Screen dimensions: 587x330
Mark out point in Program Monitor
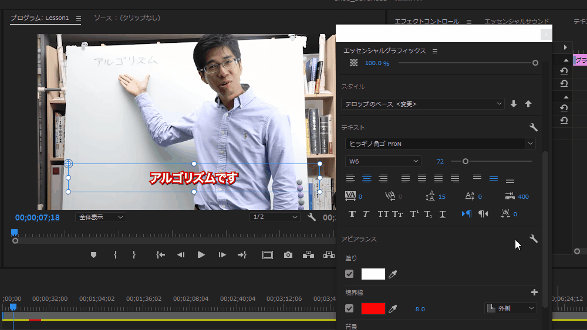(x=134, y=255)
